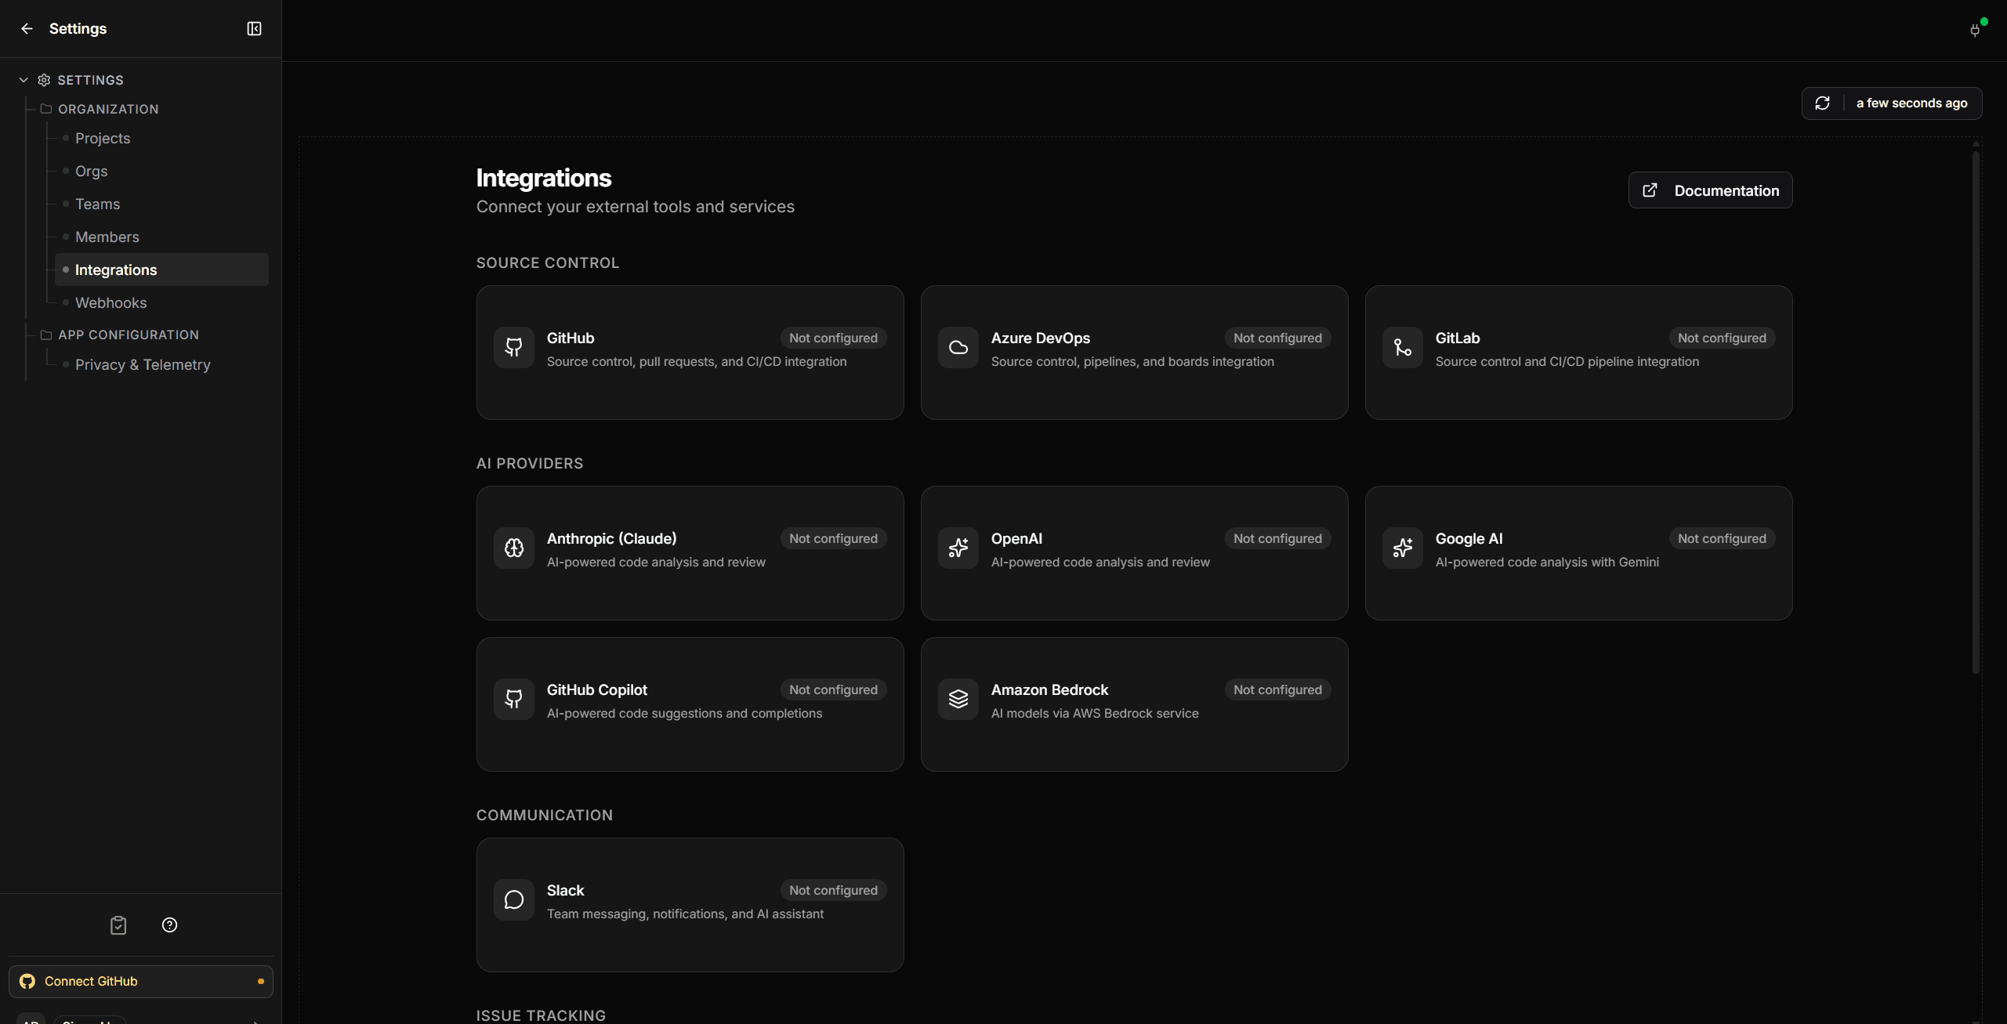The width and height of the screenshot is (2007, 1024).
Task: Click the Slack message bubble icon
Action: click(513, 899)
